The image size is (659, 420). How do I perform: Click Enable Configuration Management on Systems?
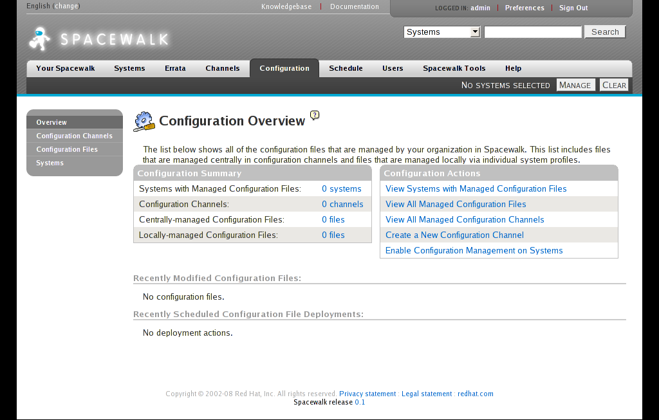point(474,251)
